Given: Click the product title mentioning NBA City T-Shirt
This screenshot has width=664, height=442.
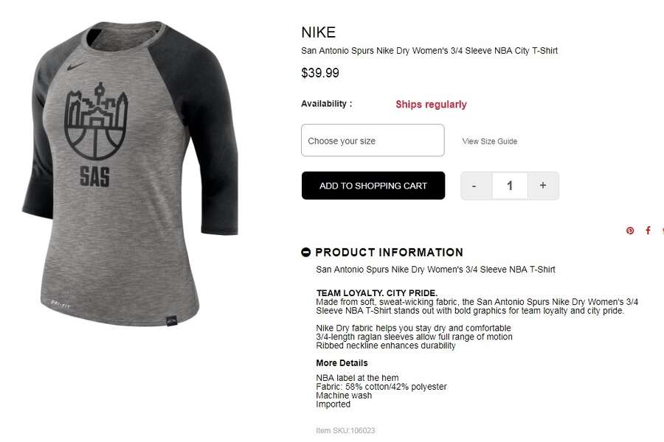Looking at the screenshot, I should tap(429, 51).
